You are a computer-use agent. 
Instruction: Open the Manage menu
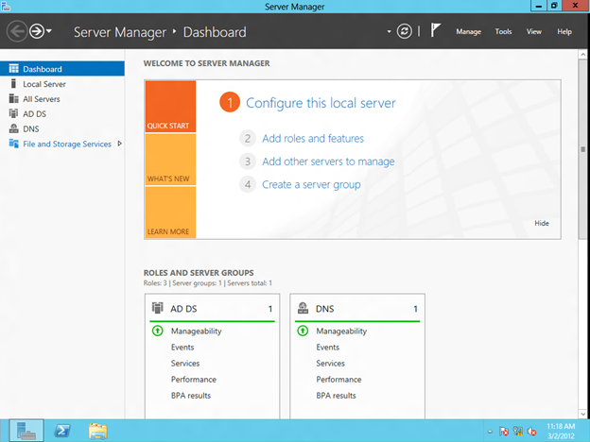[468, 32]
